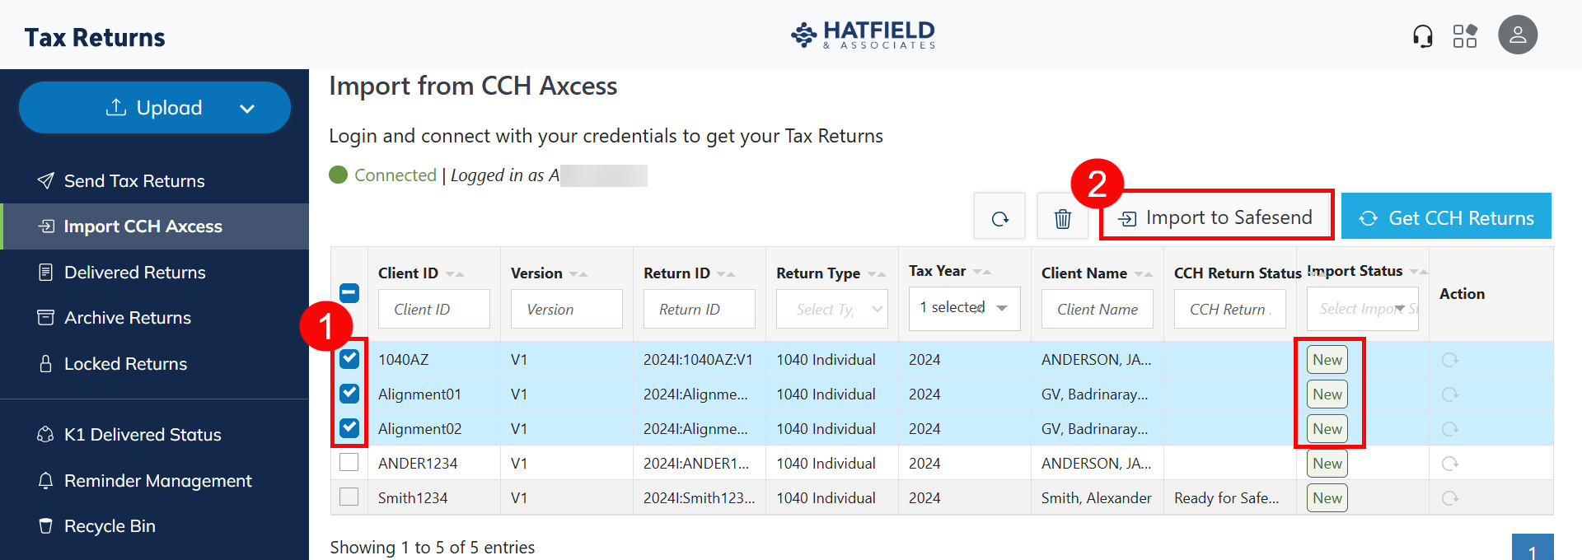This screenshot has width=1582, height=560.
Task: Click the action icon for Smith1234 row
Action: tap(1449, 498)
